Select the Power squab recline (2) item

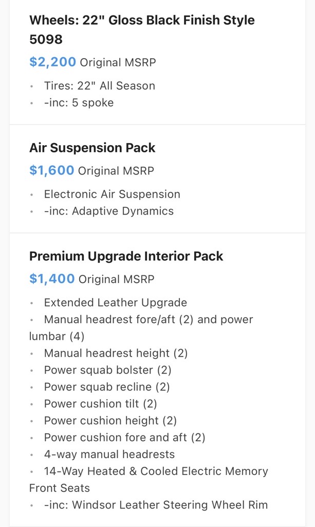(x=107, y=387)
